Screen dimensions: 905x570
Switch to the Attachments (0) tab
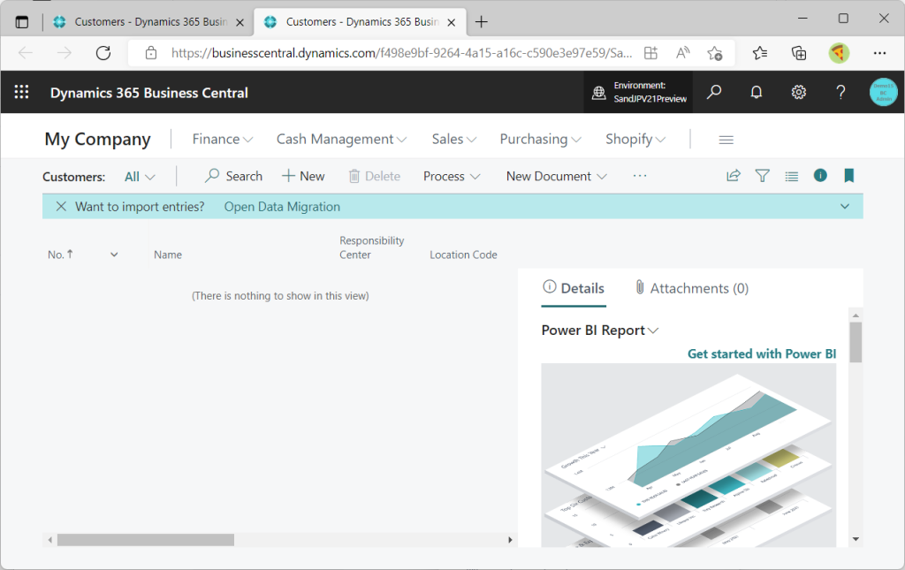click(691, 288)
